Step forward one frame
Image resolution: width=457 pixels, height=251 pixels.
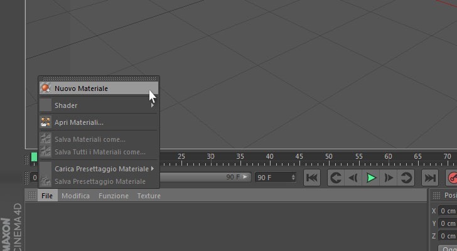(388, 178)
